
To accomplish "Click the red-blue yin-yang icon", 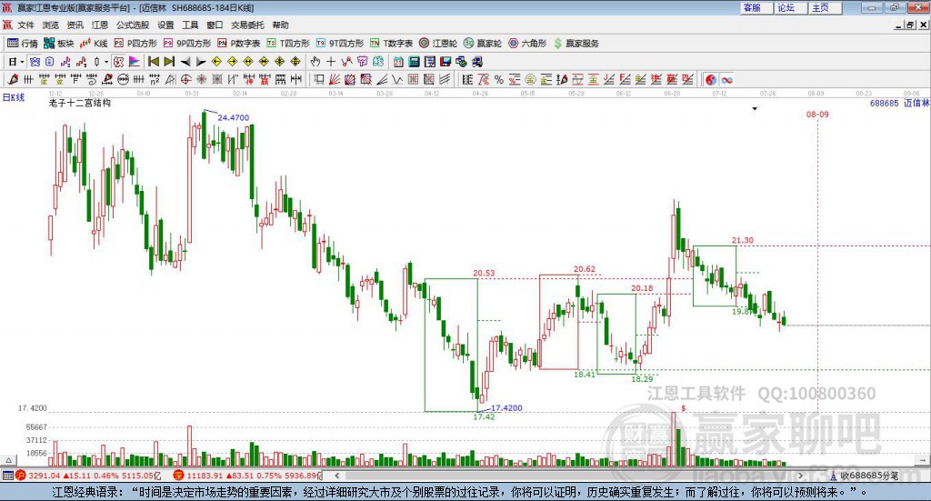I will coord(711,79).
